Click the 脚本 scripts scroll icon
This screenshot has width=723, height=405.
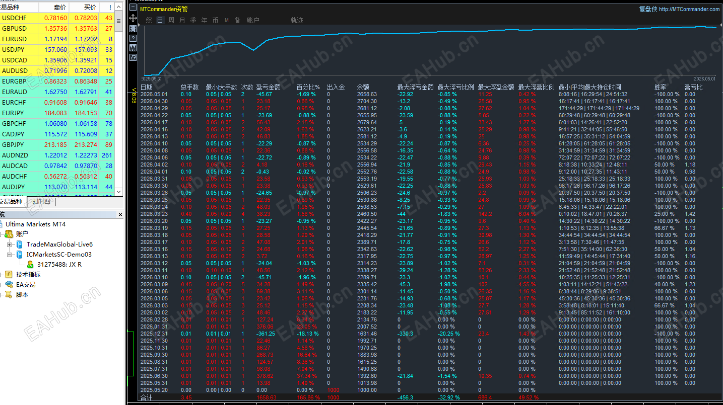coord(9,294)
